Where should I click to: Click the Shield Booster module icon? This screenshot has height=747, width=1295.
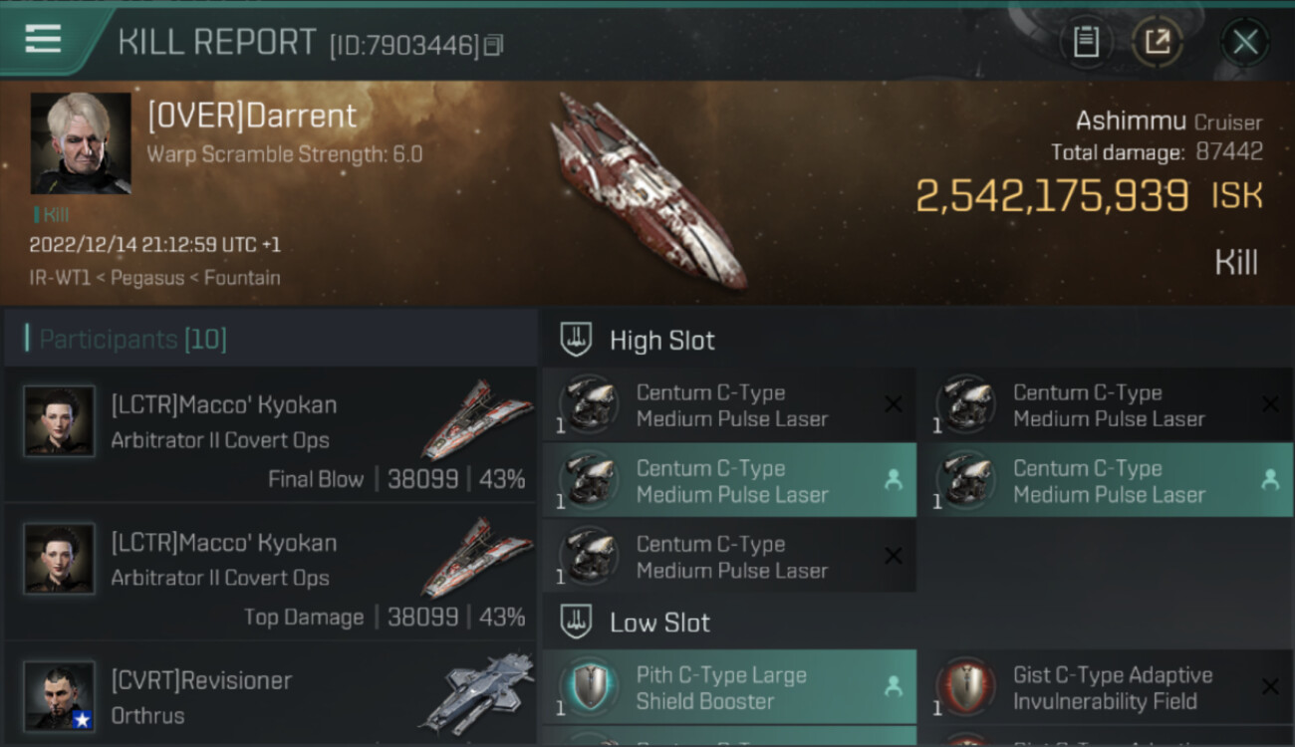tap(589, 686)
